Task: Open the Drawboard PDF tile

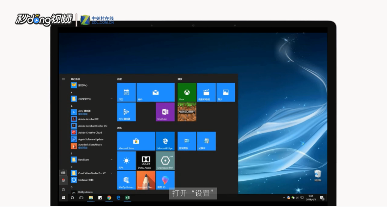Action: click(165, 161)
